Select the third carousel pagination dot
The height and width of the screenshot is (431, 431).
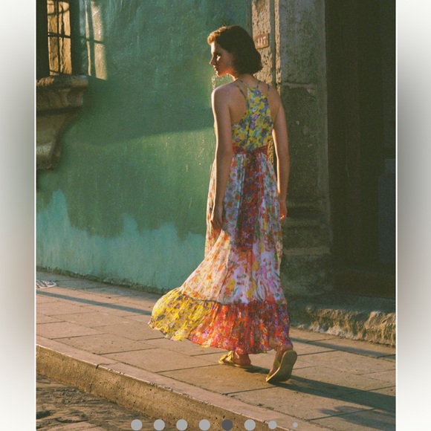182,424
